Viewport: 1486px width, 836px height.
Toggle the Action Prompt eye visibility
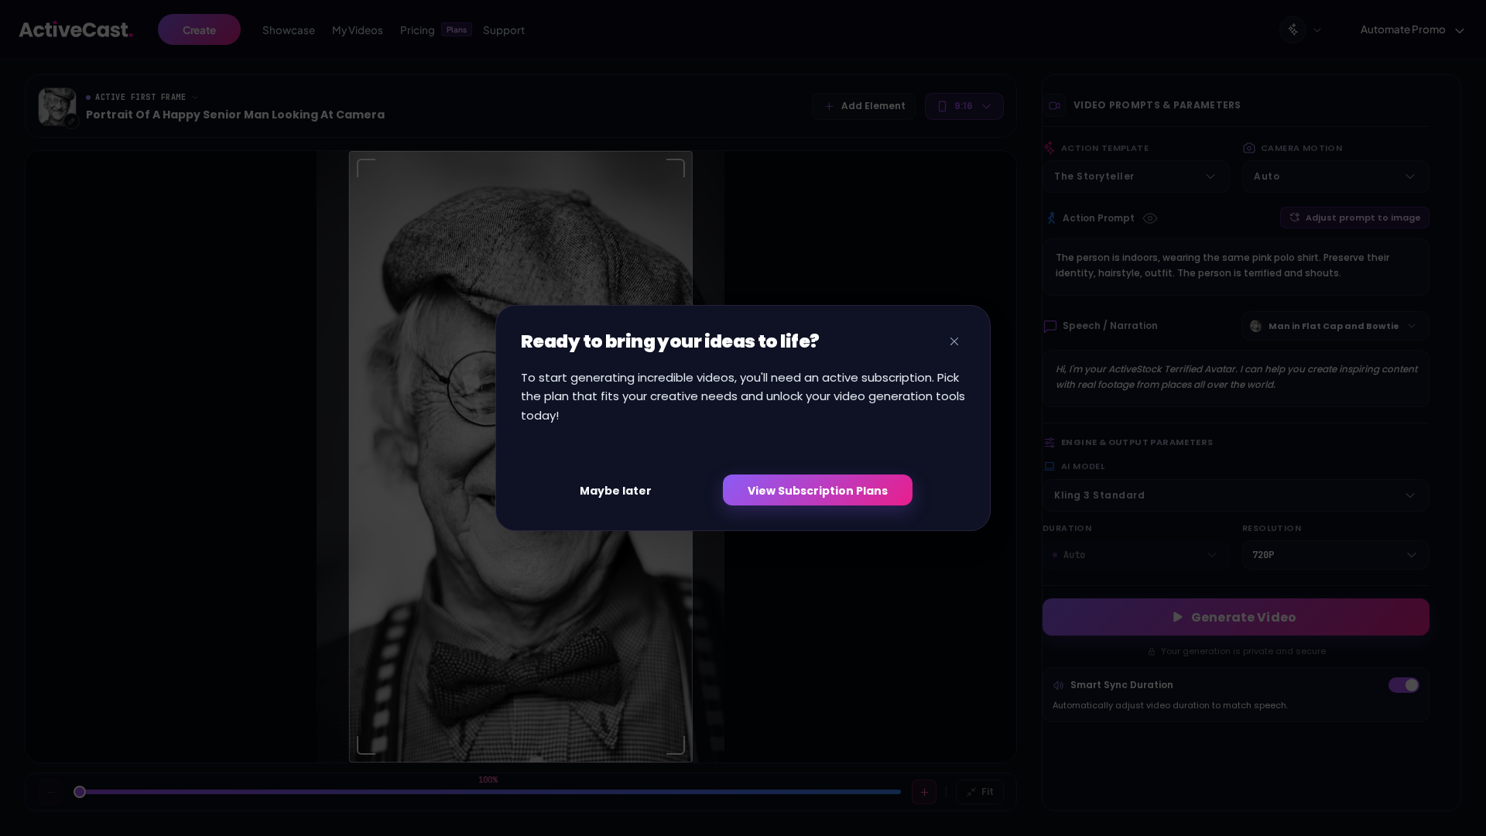(1150, 218)
